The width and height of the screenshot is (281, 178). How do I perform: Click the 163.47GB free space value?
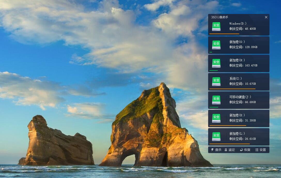tap(251, 65)
